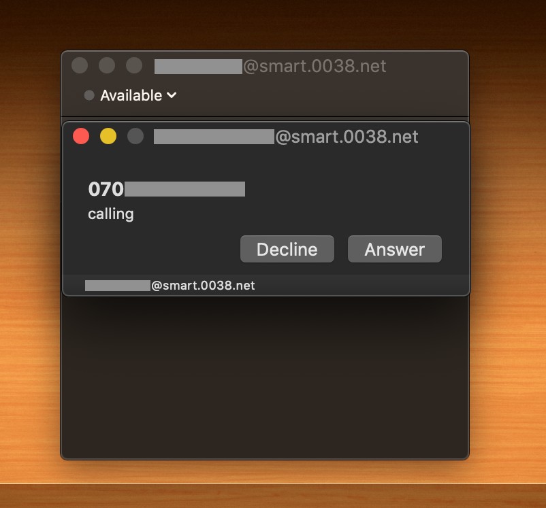Click the redacted box in caller number
Image resolution: width=546 pixels, height=508 pixels.
[x=185, y=189]
